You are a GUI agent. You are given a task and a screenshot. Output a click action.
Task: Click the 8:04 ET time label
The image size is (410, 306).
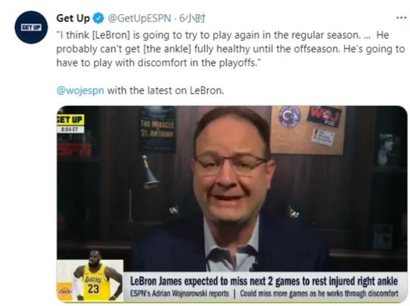pyautogui.click(x=70, y=129)
